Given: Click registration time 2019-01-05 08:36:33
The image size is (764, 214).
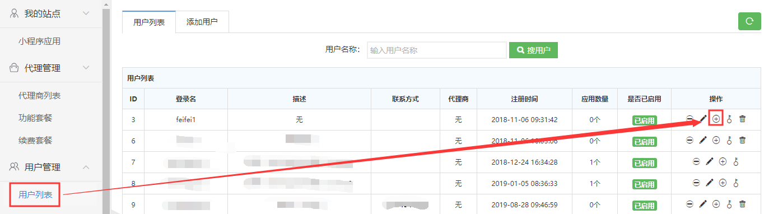Looking at the screenshot, I should point(524,184).
